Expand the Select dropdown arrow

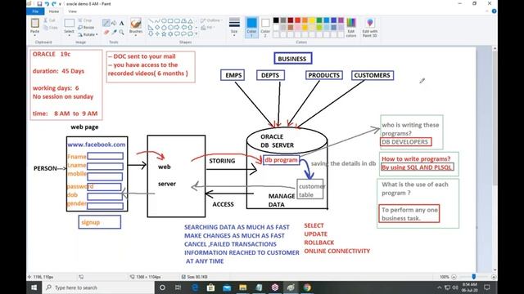click(69, 34)
